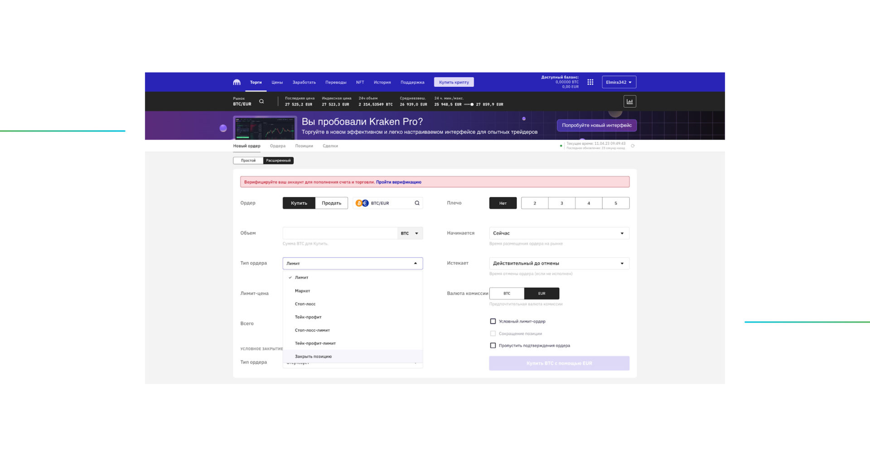870x456 pixels.
Task: Select leverage level 5
Action: point(616,203)
